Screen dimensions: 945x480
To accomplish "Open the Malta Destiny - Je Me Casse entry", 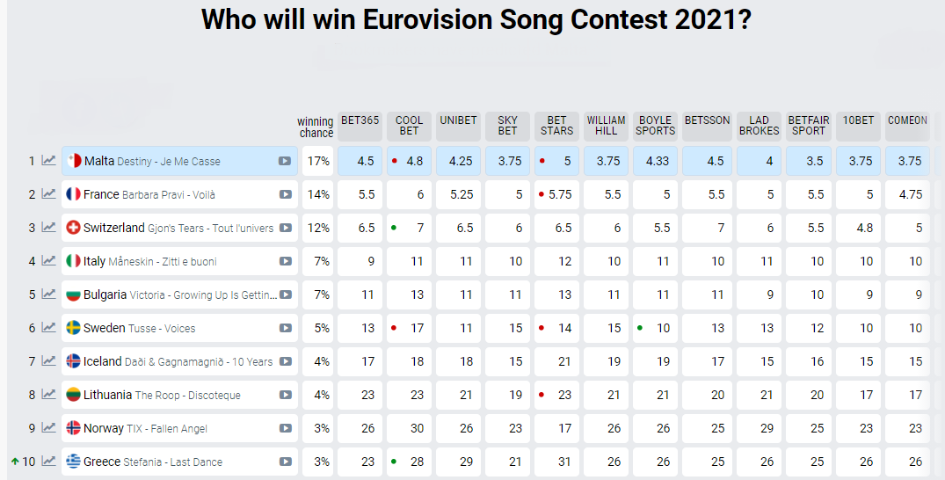I will (x=167, y=161).
